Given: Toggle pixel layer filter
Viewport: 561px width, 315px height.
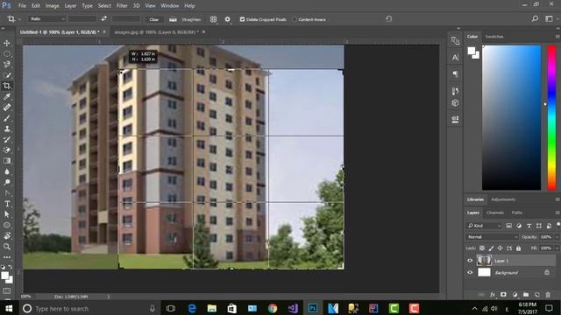Looking at the screenshot, I should point(508,226).
